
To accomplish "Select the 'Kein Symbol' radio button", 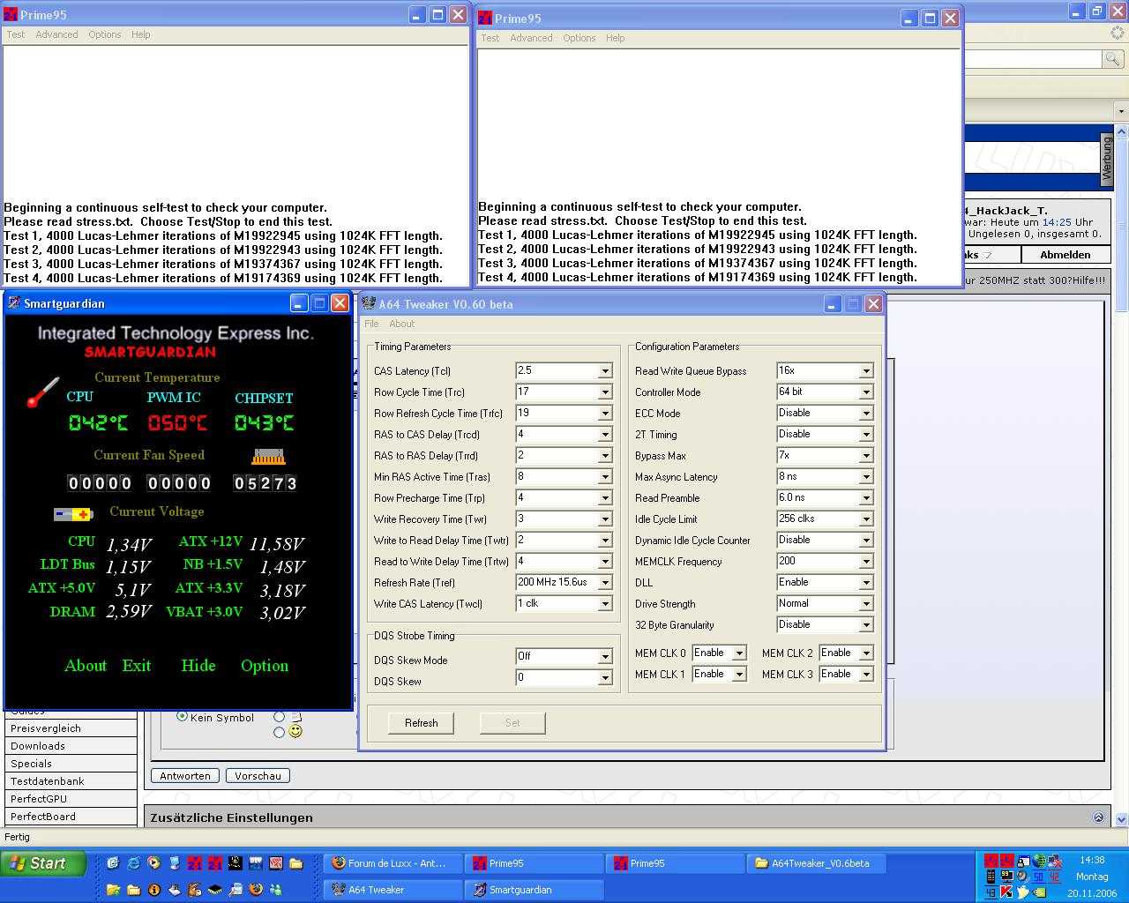I will tap(182, 716).
